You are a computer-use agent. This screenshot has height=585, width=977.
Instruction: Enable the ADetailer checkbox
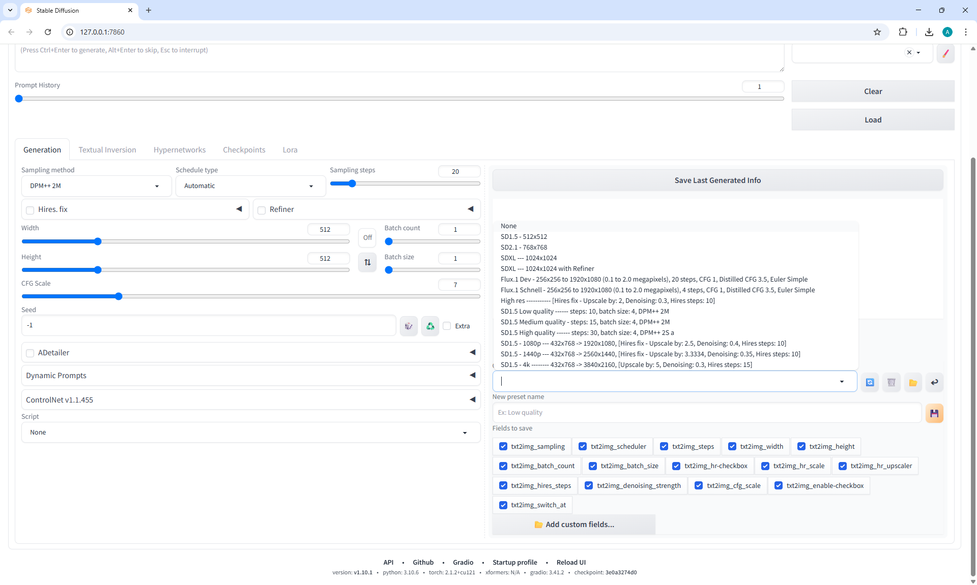pos(30,353)
